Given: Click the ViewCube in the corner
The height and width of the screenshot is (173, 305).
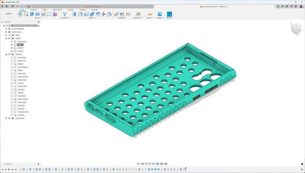Looking at the screenshot, I should tap(296, 29).
